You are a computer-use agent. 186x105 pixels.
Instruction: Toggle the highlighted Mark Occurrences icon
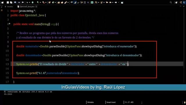[75, 2]
